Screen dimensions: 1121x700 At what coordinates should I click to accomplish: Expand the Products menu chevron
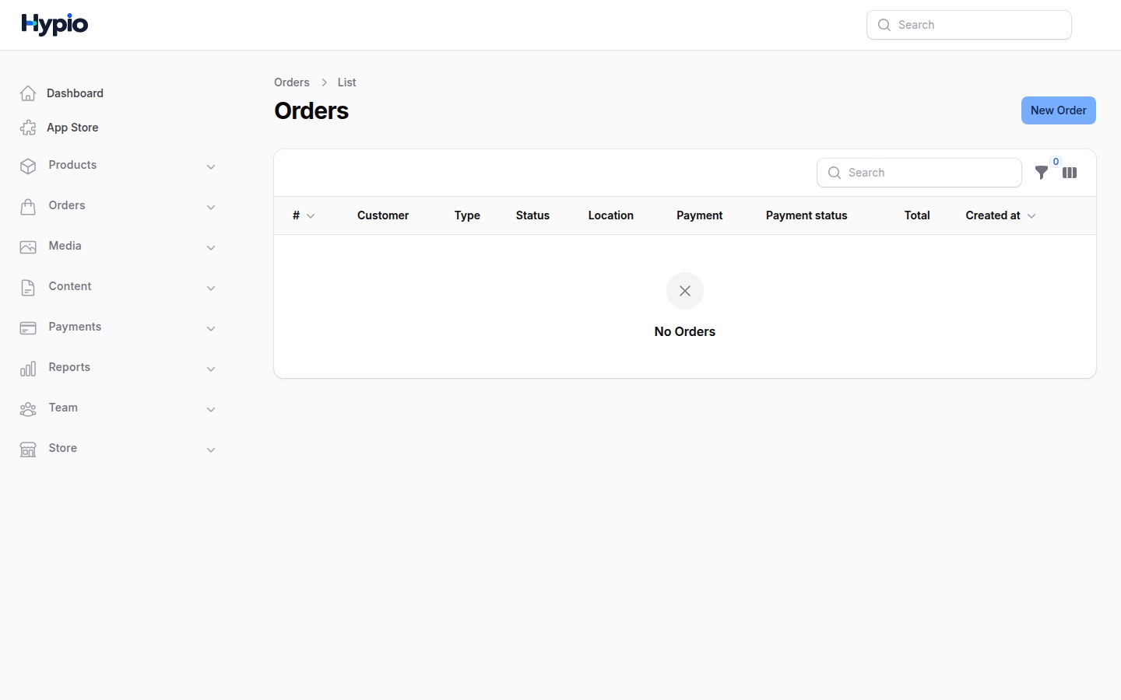pyautogui.click(x=211, y=166)
